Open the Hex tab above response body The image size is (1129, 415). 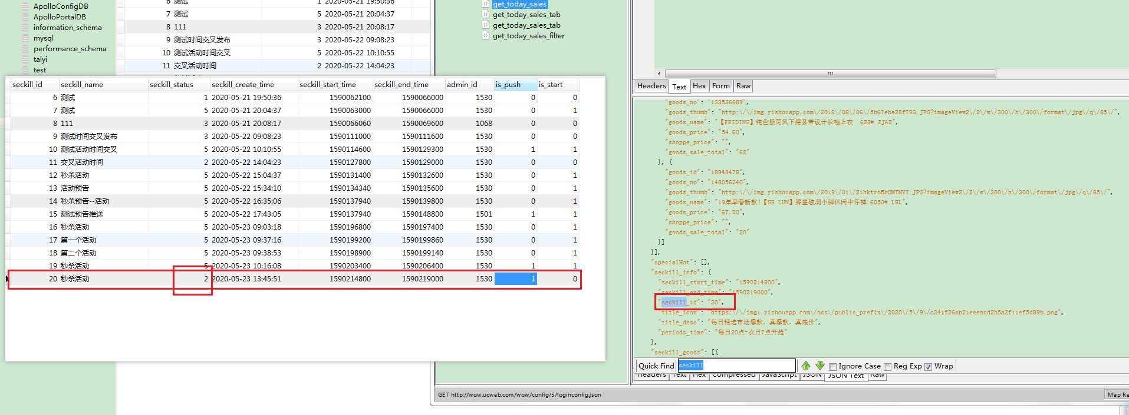699,86
